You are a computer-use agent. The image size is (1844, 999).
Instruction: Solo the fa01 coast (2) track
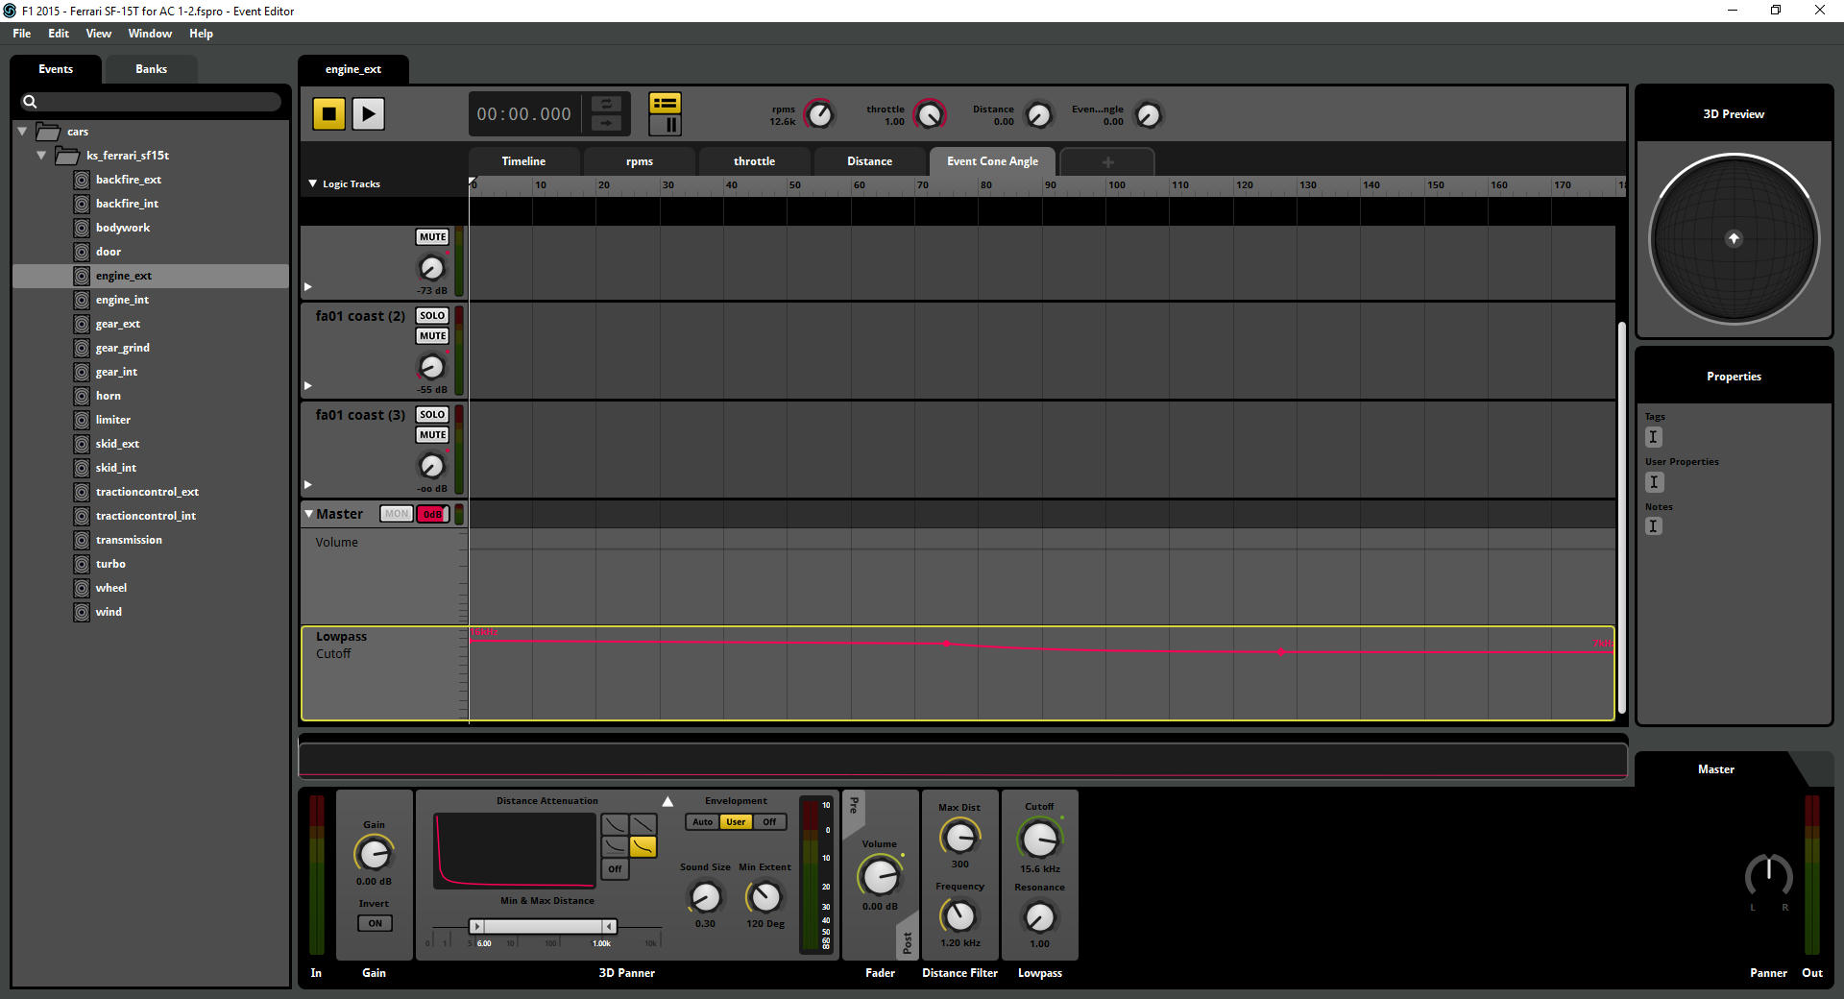tap(432, 315)
